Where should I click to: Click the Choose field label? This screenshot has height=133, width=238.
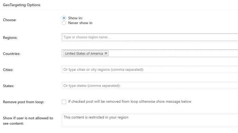[x=10, y=20]
